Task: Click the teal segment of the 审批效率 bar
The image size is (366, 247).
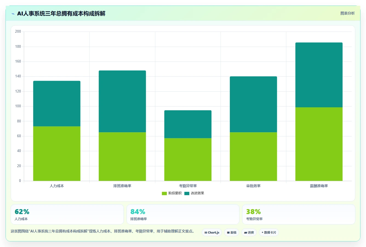Action: [x=253, y=104]
